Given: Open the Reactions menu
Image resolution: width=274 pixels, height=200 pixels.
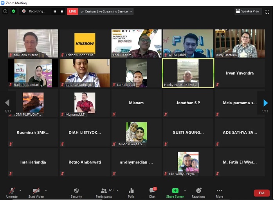Looking at the screenshot, I should tap(198, 192).
